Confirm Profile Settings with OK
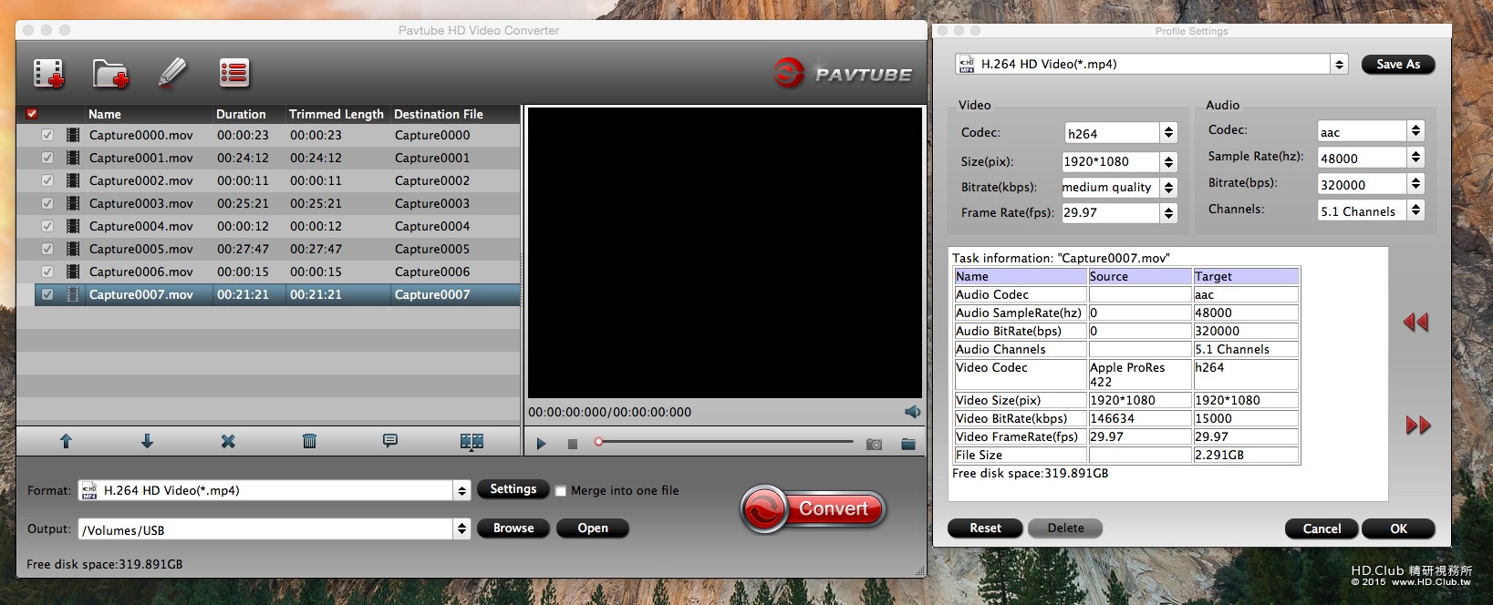The height and width of the screenshot is (605, 1493). pyautogui.click(x=1398, y=528)
